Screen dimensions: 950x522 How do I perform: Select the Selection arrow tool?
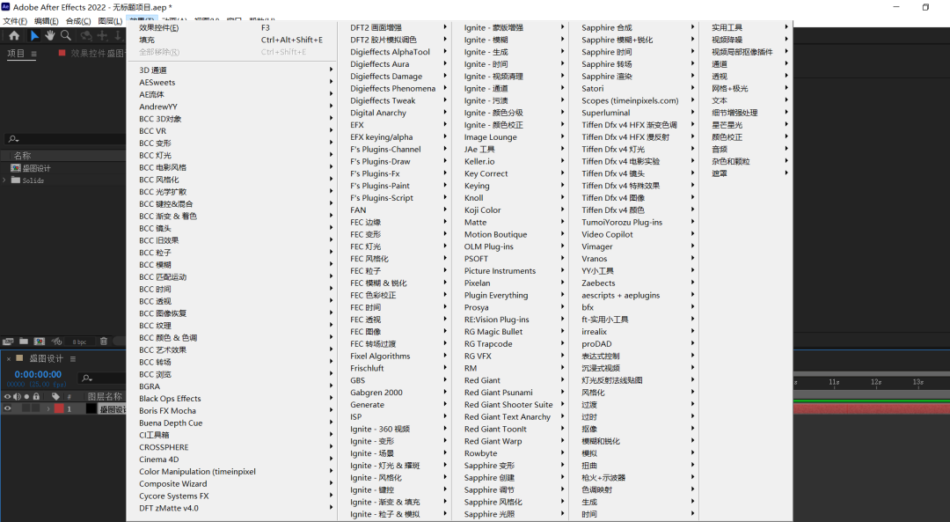pyautogui.click(x=34, y=36)
